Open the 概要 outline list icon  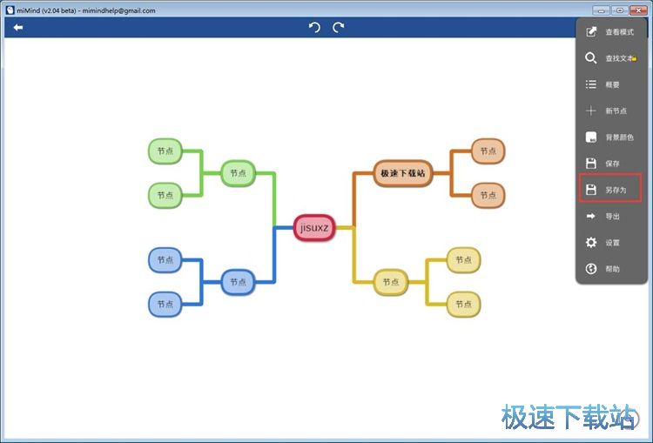591,84
